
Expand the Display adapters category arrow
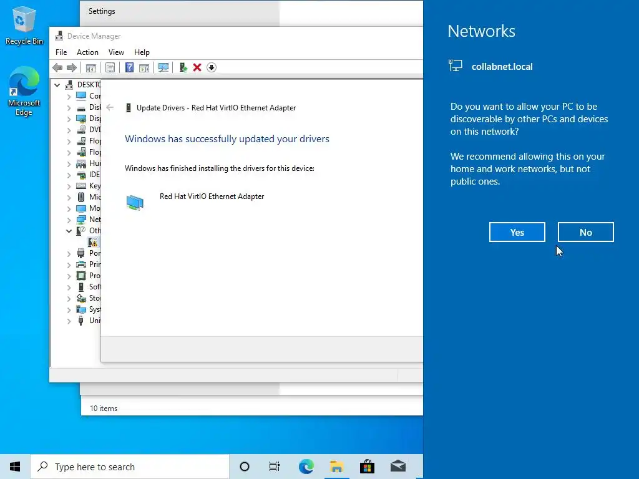point(69,119)
